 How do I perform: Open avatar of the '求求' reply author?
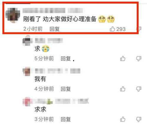[27, 102]
